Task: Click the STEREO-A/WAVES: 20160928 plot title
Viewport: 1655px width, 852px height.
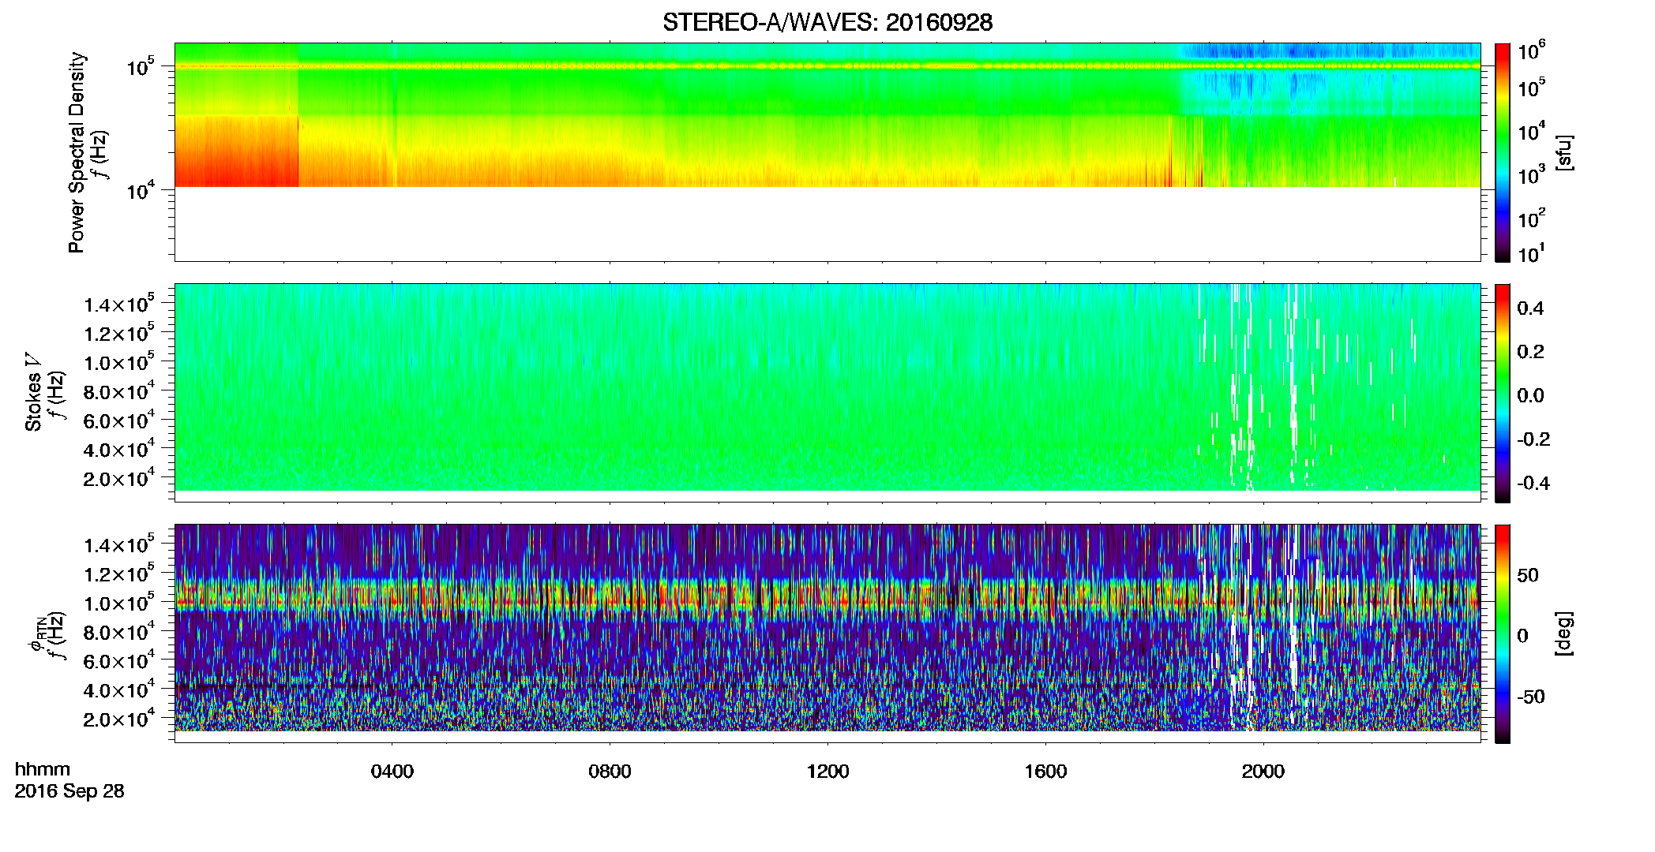Action: (827, 22)
